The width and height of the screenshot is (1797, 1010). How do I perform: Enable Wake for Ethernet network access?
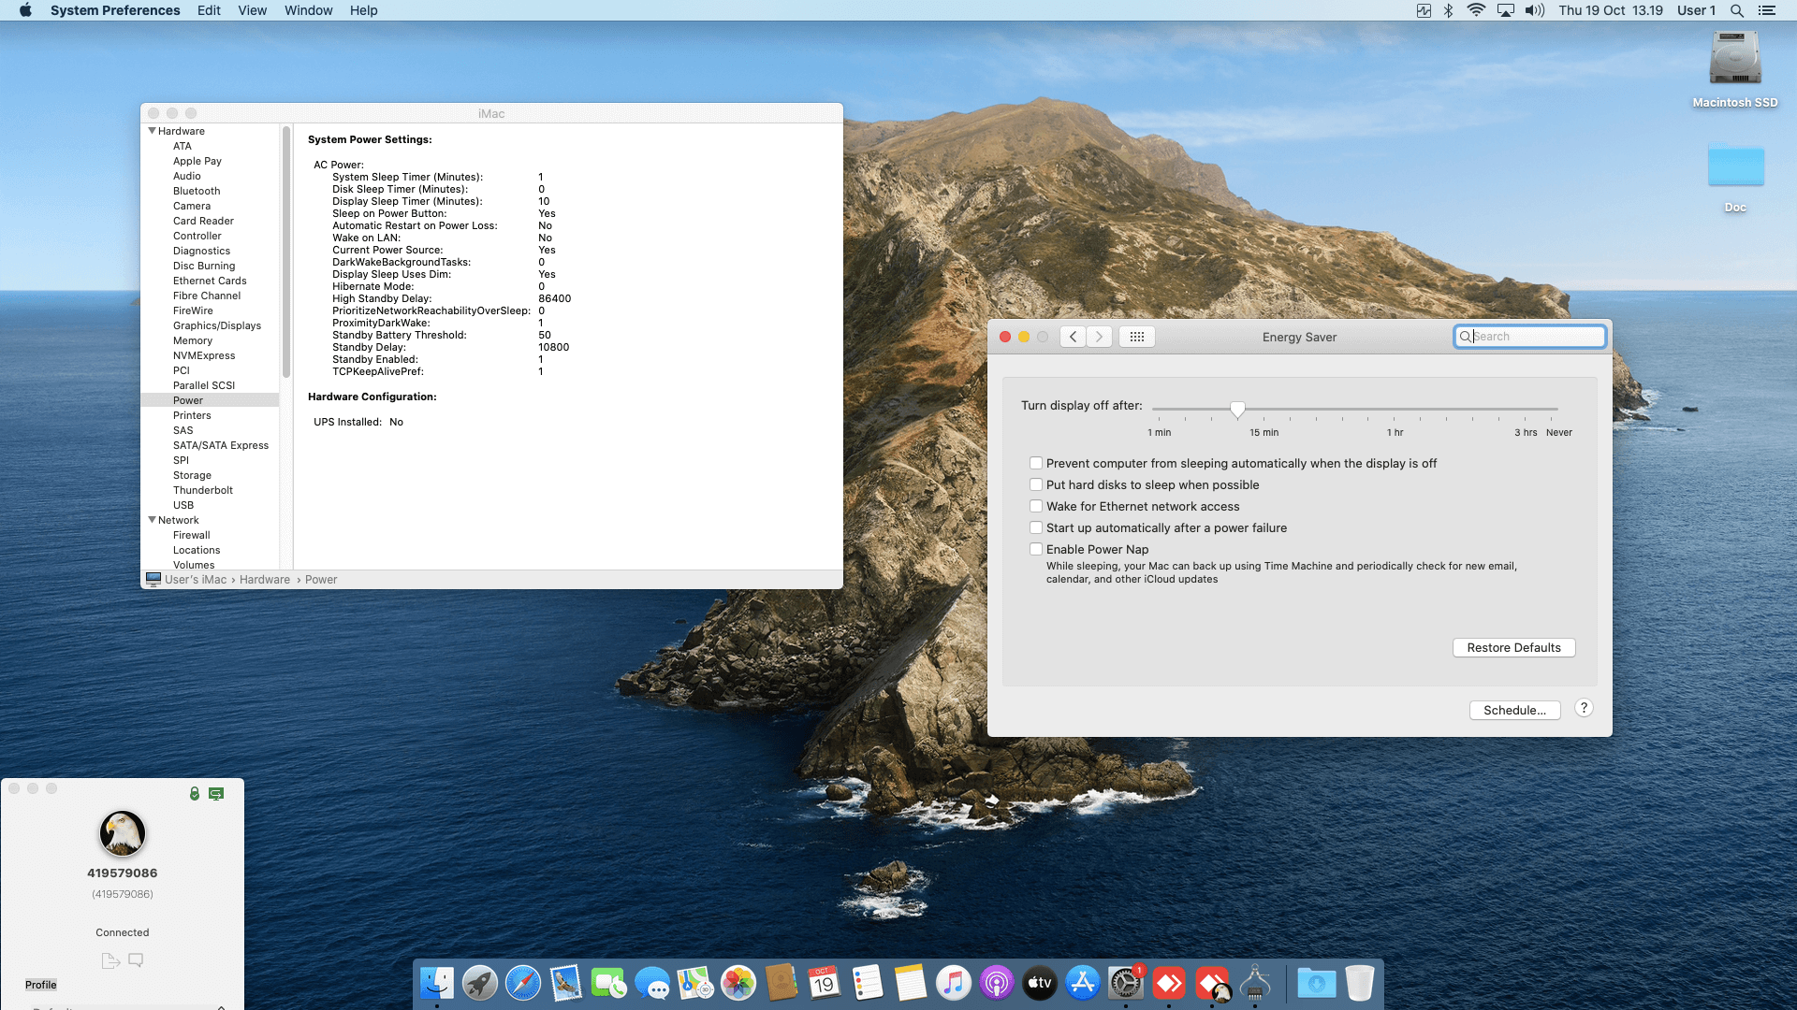pyautogui.click(x=1036, y=506)
